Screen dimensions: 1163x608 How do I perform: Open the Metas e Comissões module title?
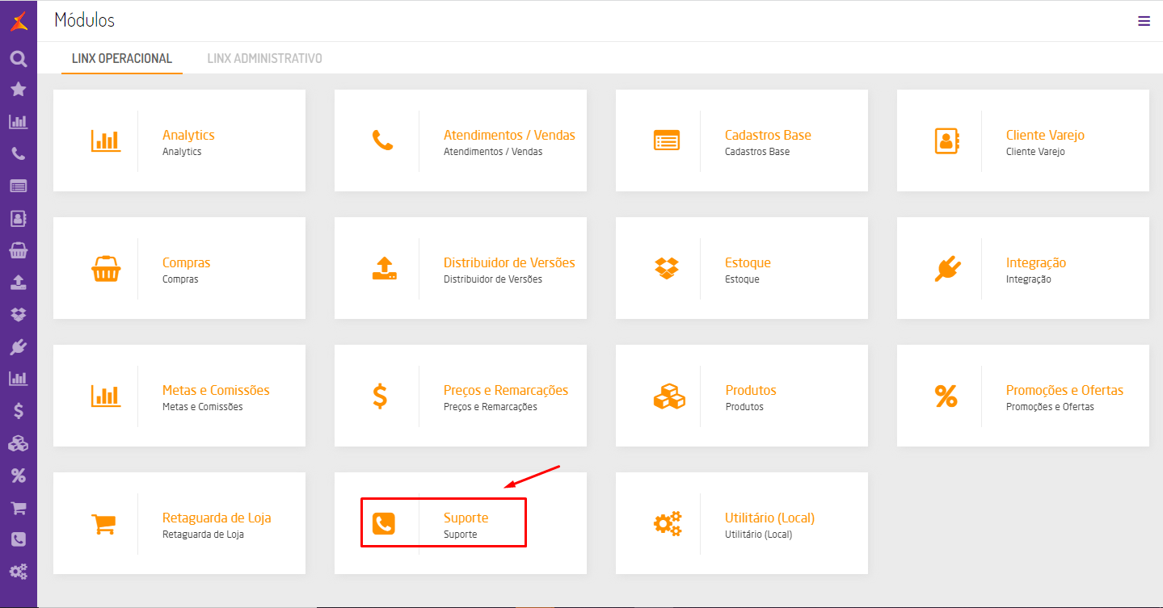click(x=216, y=390)
